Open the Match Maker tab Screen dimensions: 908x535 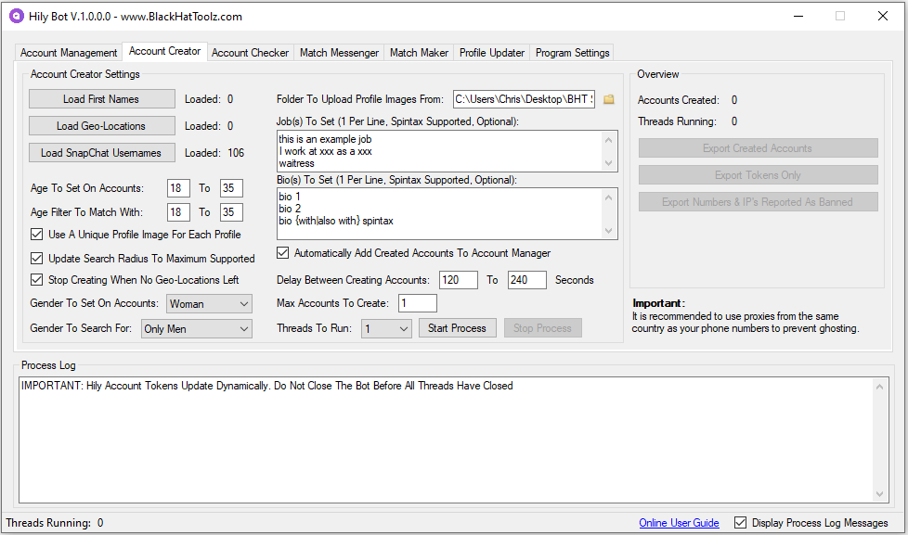[x=420, y=53]
